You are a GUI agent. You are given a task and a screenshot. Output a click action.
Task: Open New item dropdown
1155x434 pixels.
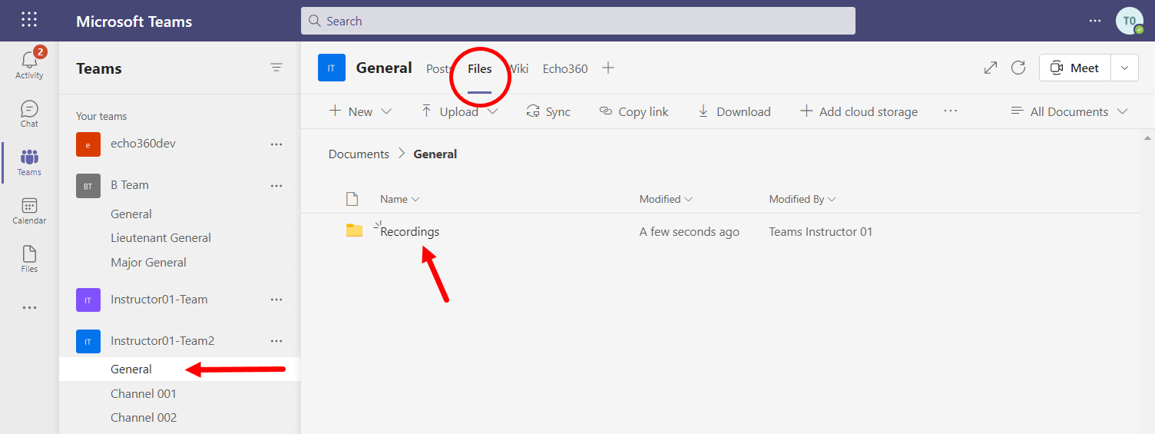[x=360, y=111]
